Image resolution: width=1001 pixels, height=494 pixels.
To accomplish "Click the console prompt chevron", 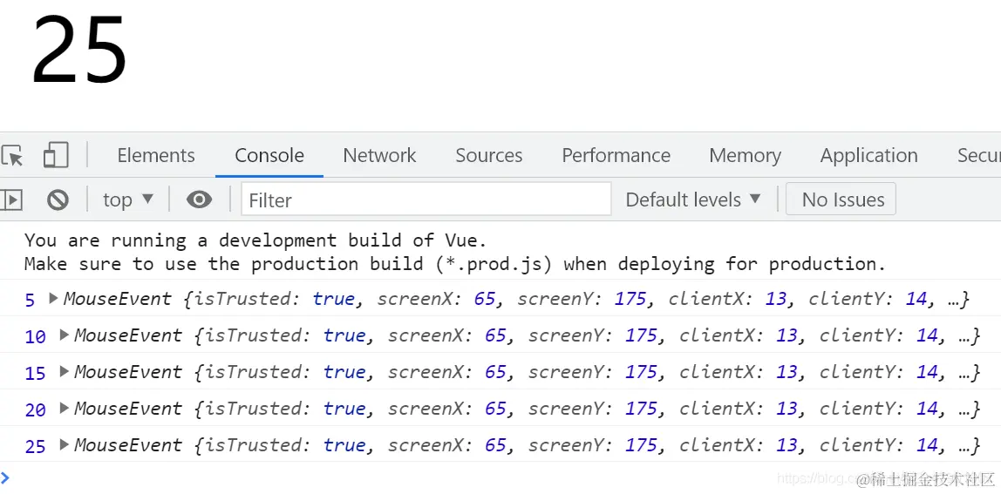I will (5, 477).
